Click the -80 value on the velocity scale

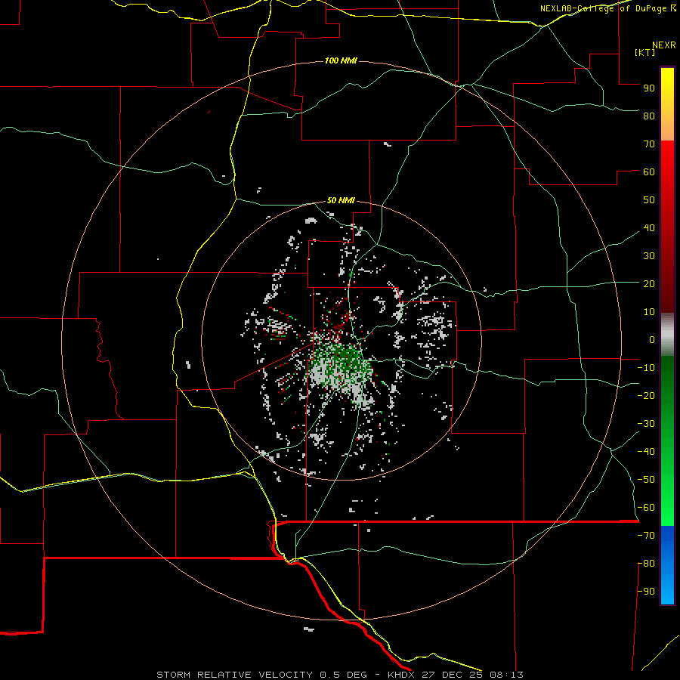pos(646,564)
